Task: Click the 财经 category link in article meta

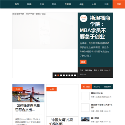Action: point(95,70)
